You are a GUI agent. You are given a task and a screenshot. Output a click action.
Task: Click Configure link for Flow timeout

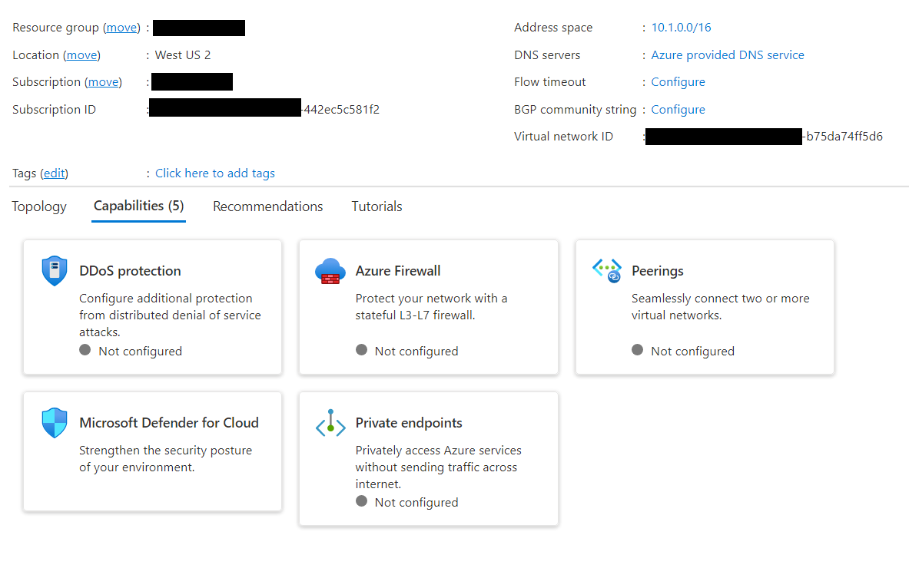678,82
